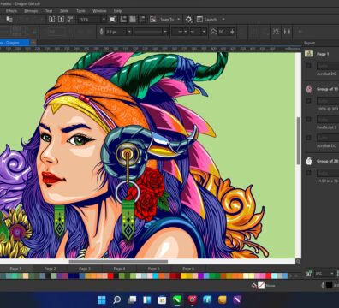
Task: Toggle the PostScript 3 export checkbox
Action: 308,119
